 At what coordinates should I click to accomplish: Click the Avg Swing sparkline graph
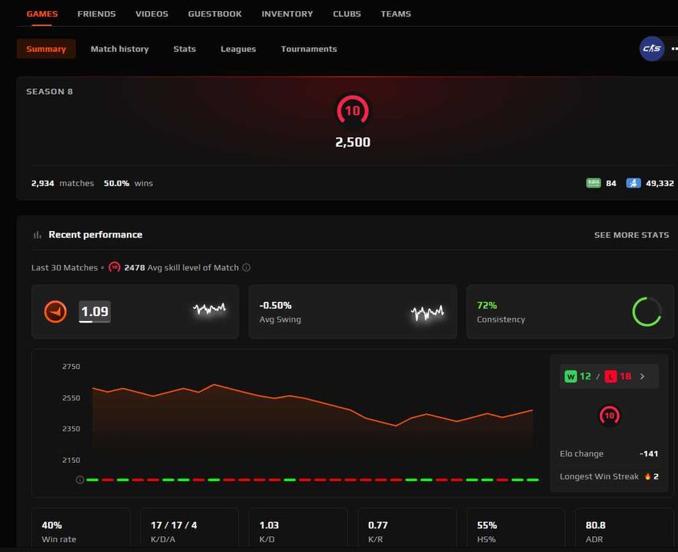click(427, 312)
